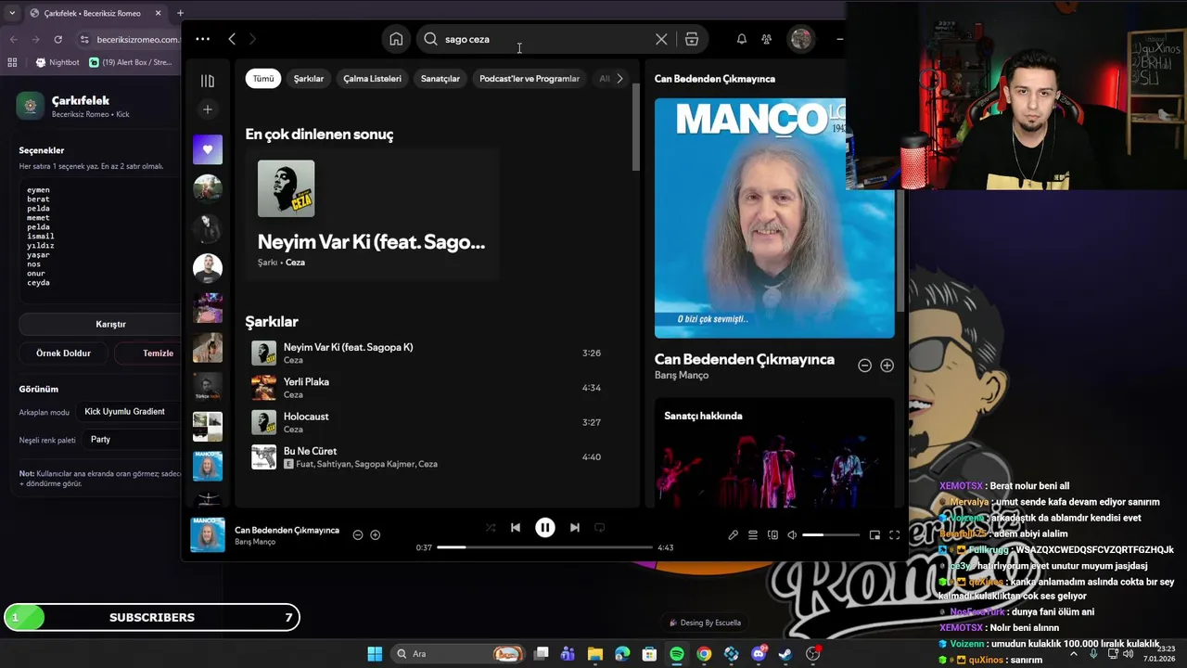
Task: Toggle repeat in player bar
Action: [600, 527]
